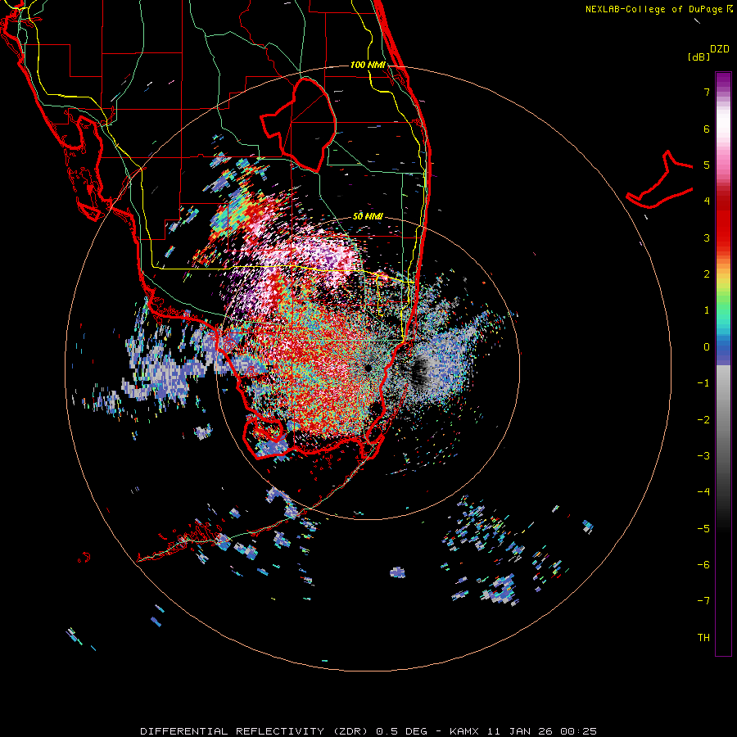Click the positive 4 dB scale tick label

(707, 201)
